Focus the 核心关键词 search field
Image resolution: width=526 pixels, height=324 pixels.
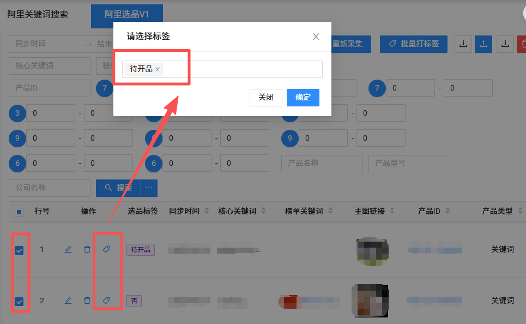point(50,66)
